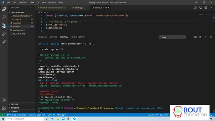Open timeline history icon in editor toolbar

click(x=195, y=8)
